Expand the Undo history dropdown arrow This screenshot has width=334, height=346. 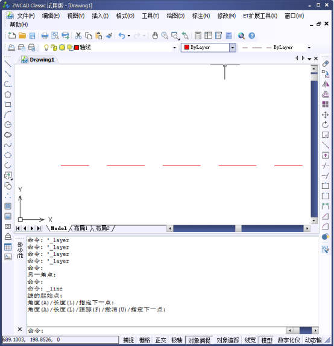(x=129, y=36)
